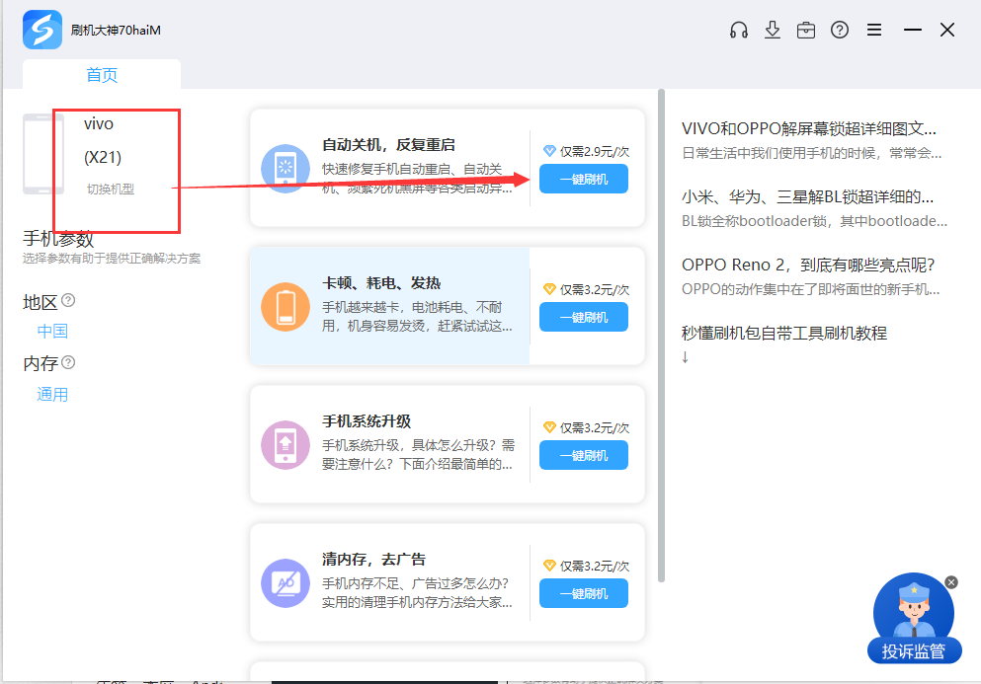Click the headset customer service icon

[738, 30]
